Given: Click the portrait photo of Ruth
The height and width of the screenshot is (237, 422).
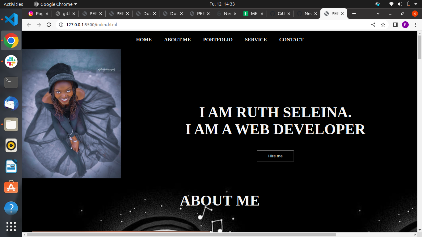Looking at the screenshot, I should pyautogui.click(x=72, y=114).
